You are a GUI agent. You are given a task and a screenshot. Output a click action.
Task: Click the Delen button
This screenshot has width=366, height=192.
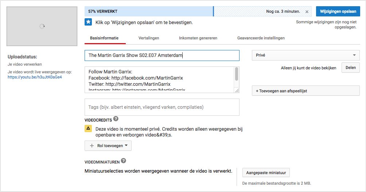[351, 68]
